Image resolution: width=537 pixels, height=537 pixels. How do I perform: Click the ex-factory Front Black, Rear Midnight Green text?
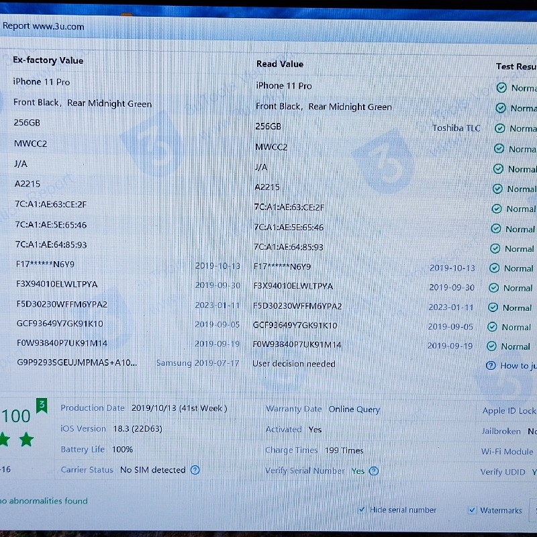[83, 103]
